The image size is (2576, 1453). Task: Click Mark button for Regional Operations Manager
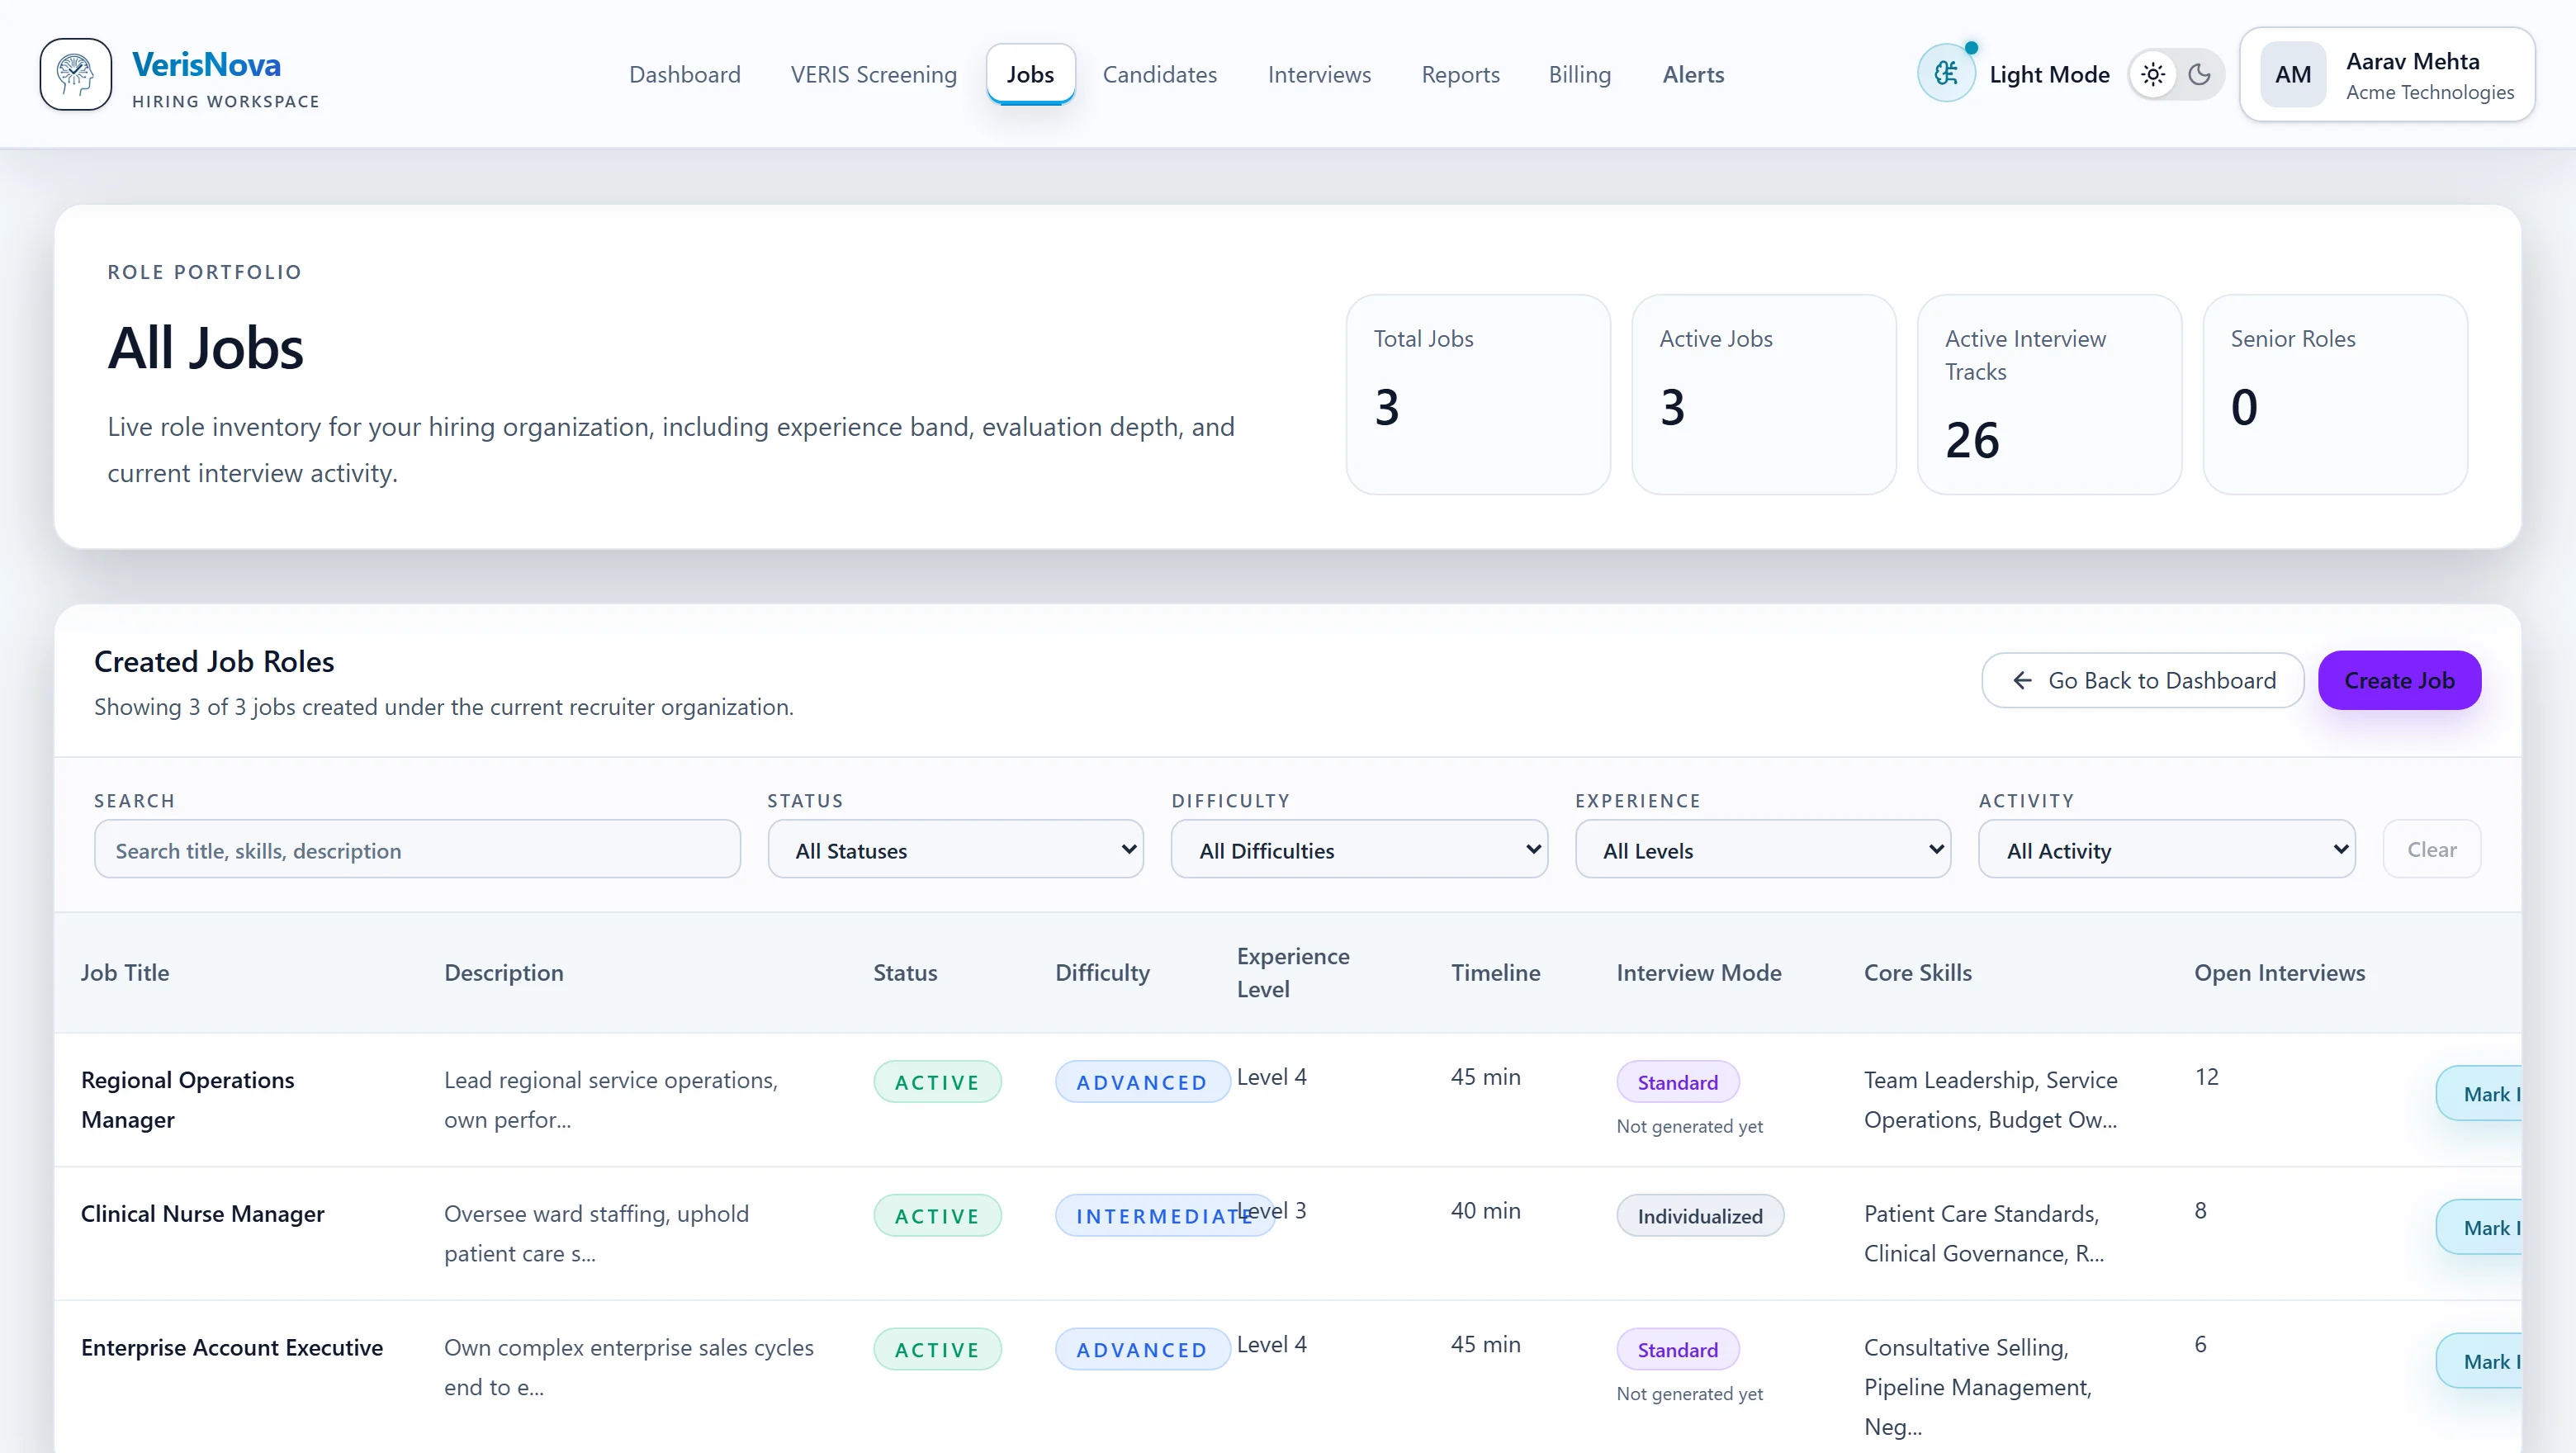point(2479,1093)
